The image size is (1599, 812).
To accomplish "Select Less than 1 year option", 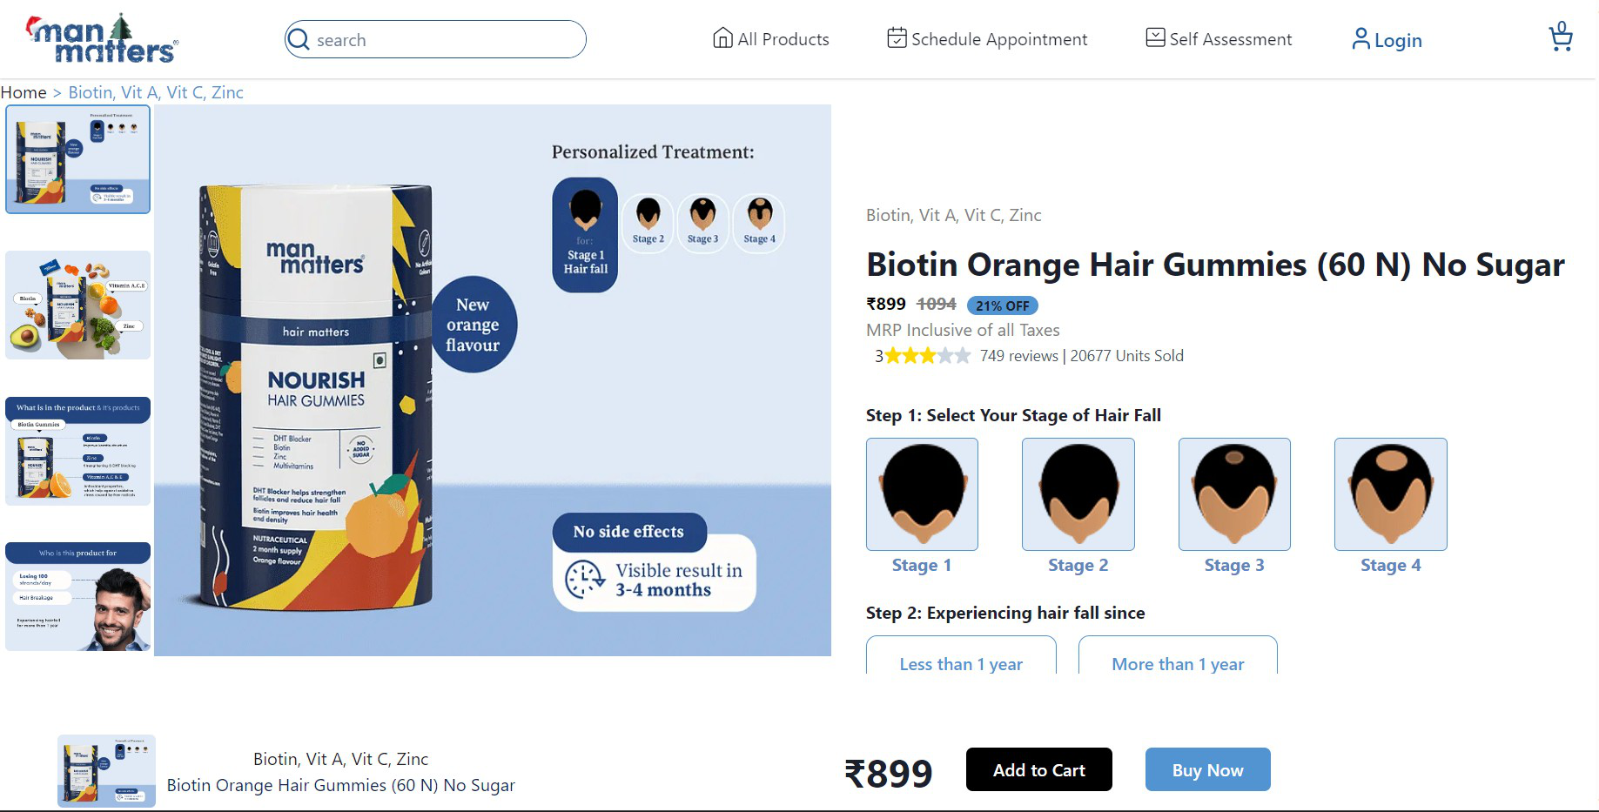I will 961,662.
